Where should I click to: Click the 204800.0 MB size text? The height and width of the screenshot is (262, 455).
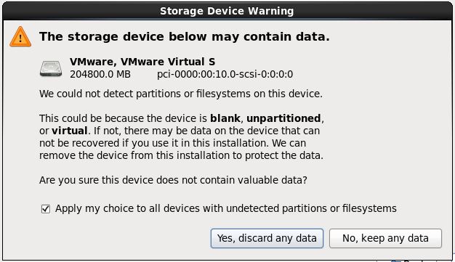point(100,74)
